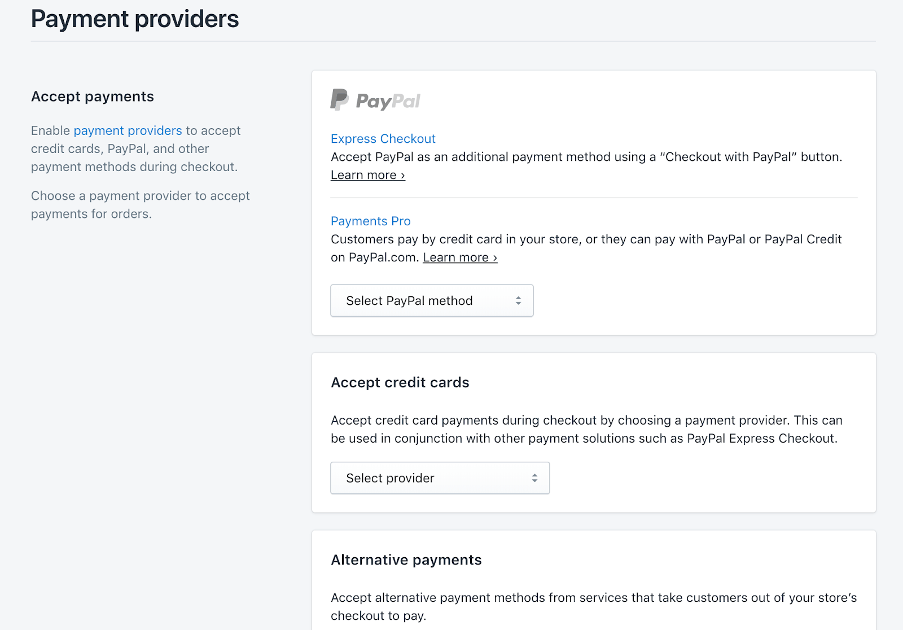Screen dimensions: 903x630
Task: Open the Select PayPal method dropdown
Action: (431, 301)
